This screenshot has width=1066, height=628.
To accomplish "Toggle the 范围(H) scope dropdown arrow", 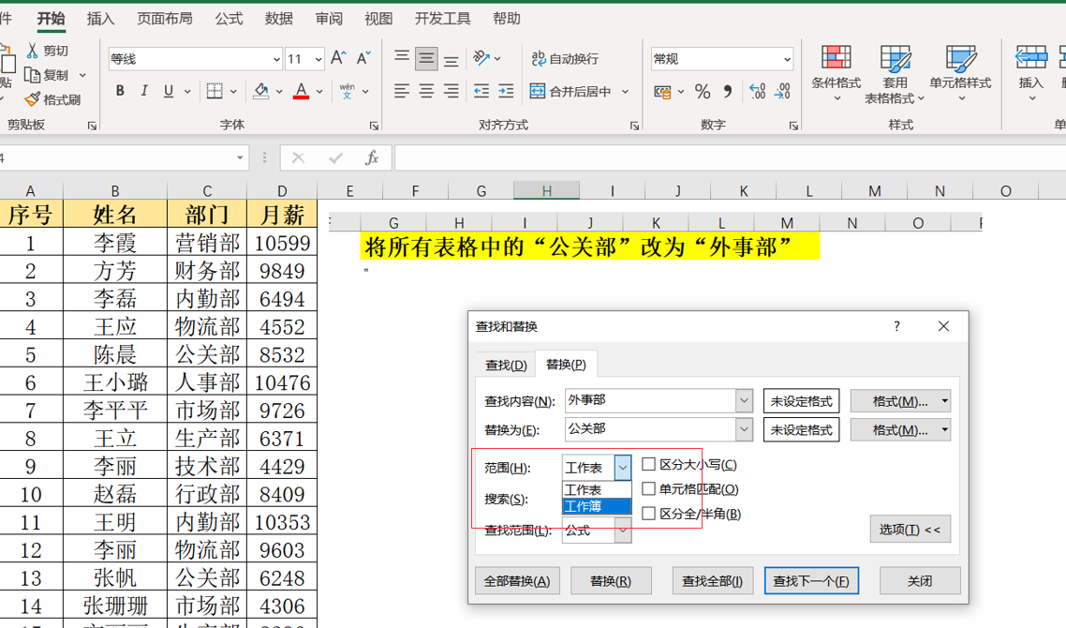I will tap(623, 468).
